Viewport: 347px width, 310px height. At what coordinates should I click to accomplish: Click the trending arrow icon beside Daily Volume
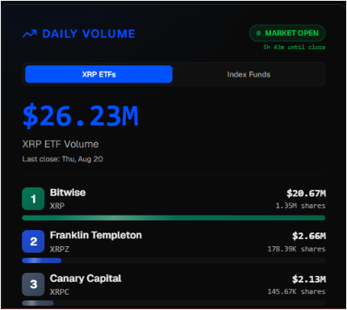click(x=30, y=34)
